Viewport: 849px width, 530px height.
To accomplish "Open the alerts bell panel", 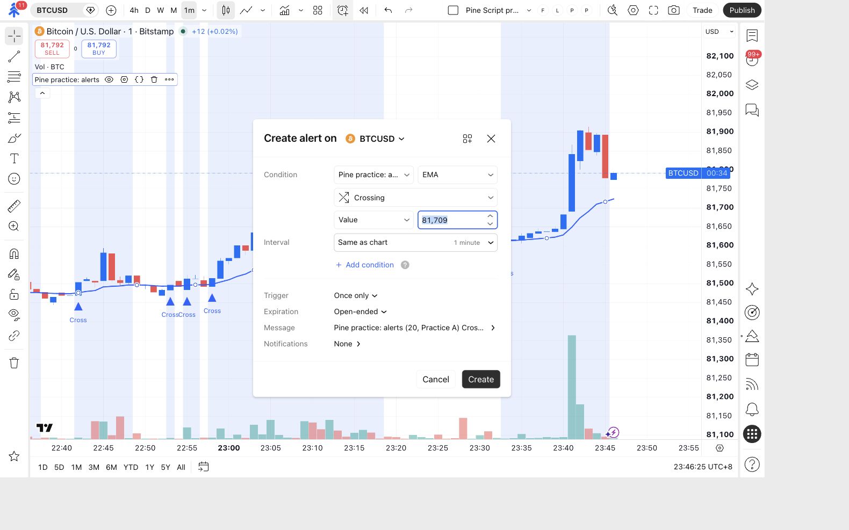I will [x=752, y=410].
